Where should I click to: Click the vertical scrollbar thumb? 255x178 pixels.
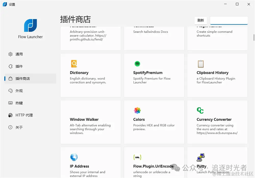(x=254, y=37)
